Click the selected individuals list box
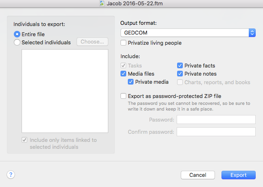The width and height of the screenshot is (263, 187). coord(65,91)
